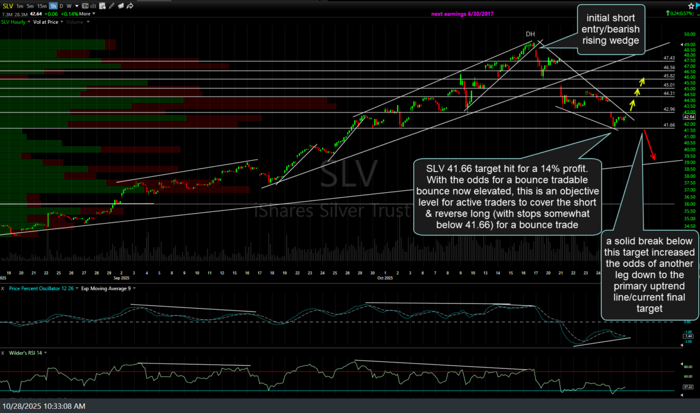Click the add note icon in toolbar
The width and height of the screenshot is (700, 413).
103,6
